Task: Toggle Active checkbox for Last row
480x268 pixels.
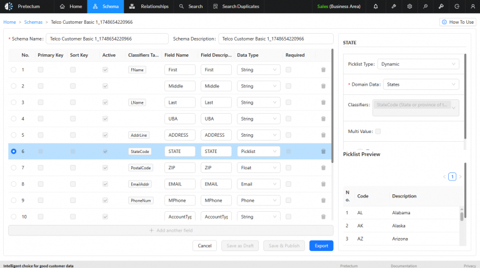Action: 105,102
